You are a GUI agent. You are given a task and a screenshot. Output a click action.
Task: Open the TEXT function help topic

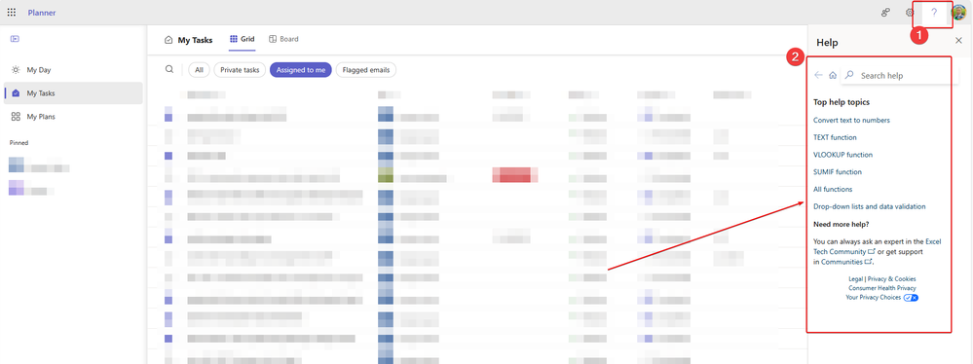click(836, 137)
